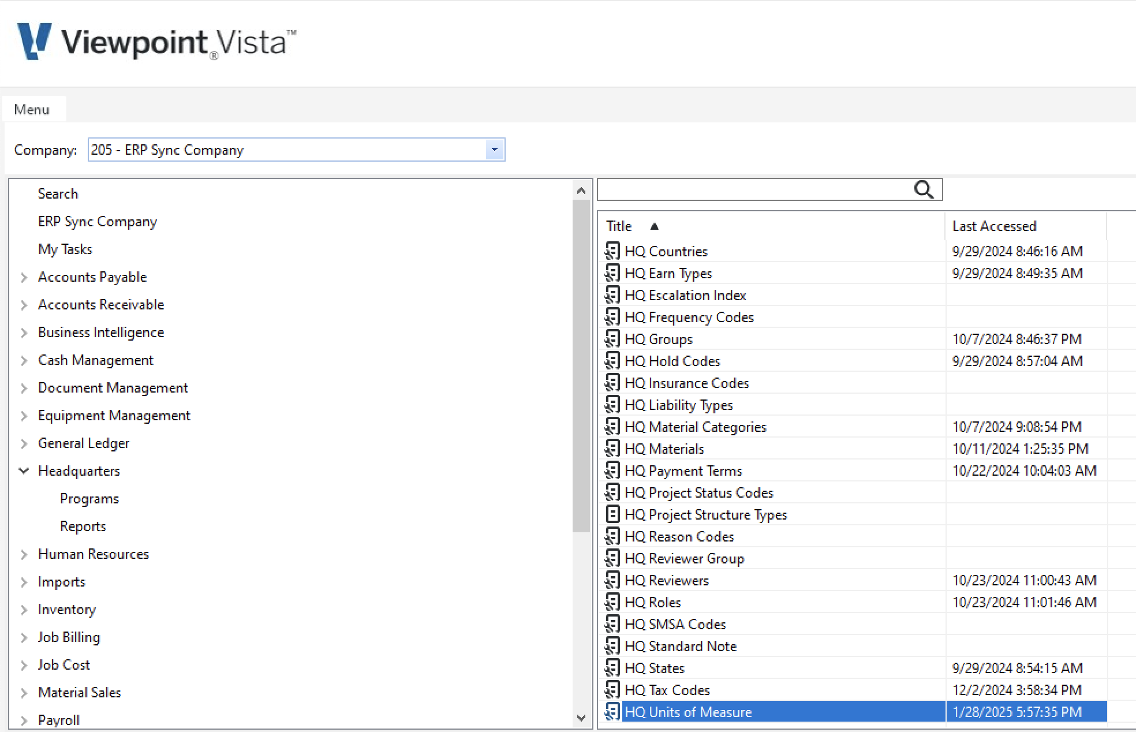
Task: Expand the Business Intelligence node
Action: [x=24, y=333]
